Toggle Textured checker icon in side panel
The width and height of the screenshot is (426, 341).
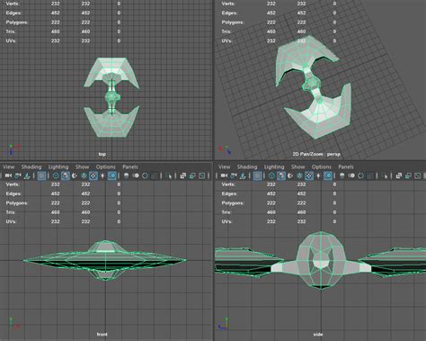(309, 175)
